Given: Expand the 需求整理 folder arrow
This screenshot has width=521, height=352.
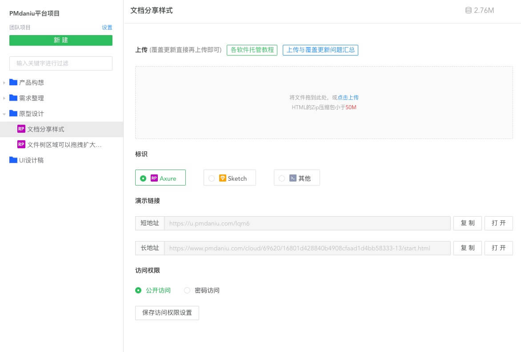Looking at the screenshot, I should [4, 98].
